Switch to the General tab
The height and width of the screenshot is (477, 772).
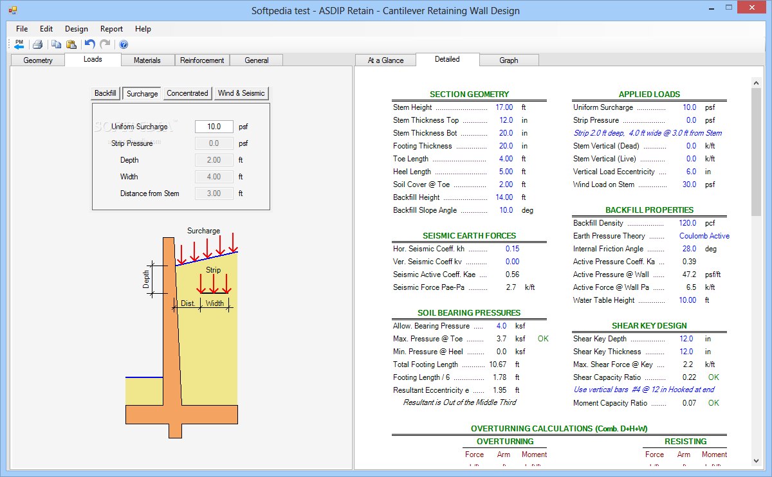click(x=257, y=60)
